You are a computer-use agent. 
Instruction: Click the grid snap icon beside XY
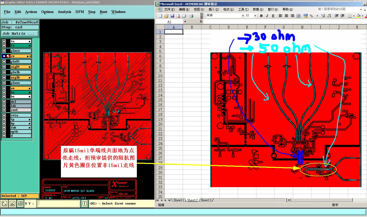point(20,203)
